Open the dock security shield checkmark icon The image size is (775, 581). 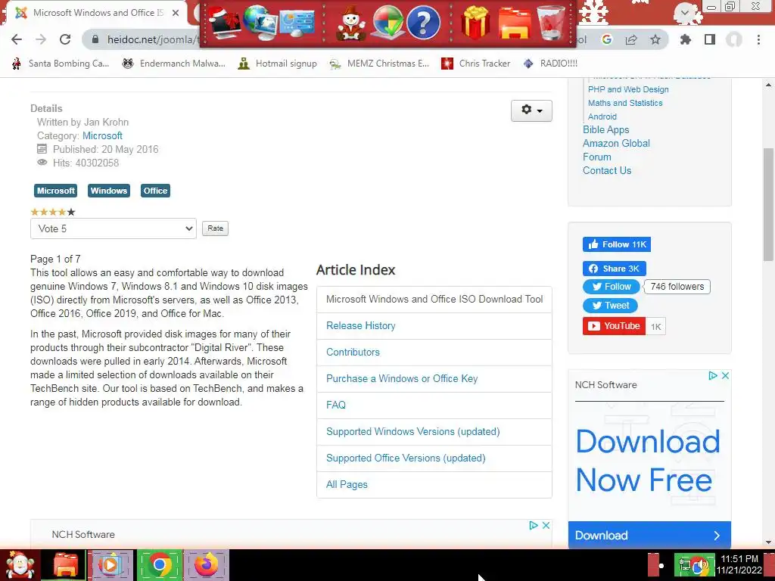coord(387,23)
